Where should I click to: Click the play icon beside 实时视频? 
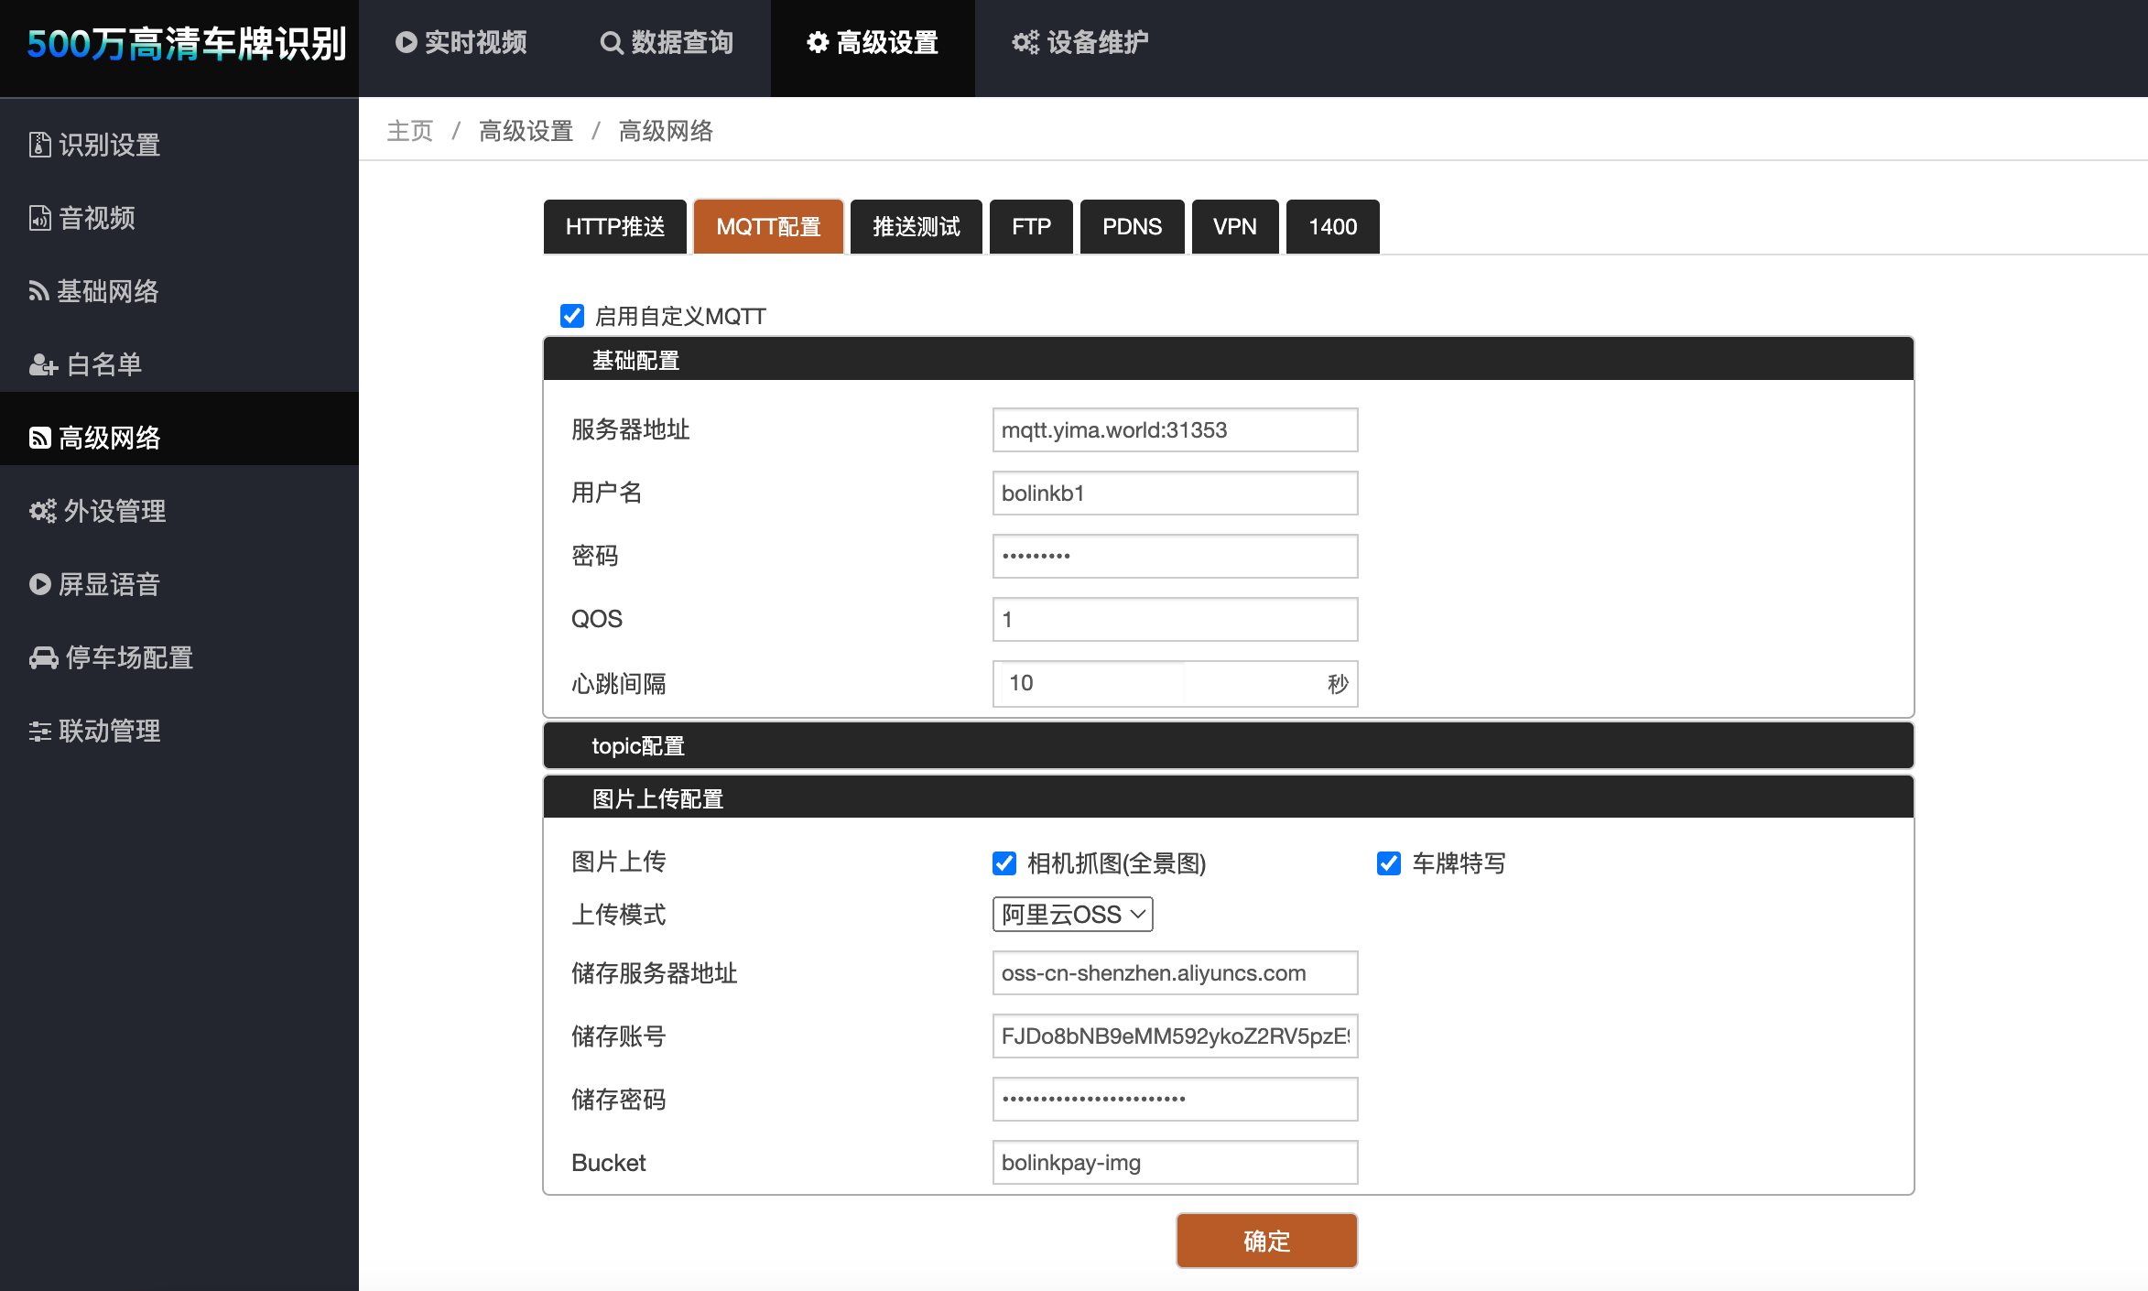click(406, 42)
